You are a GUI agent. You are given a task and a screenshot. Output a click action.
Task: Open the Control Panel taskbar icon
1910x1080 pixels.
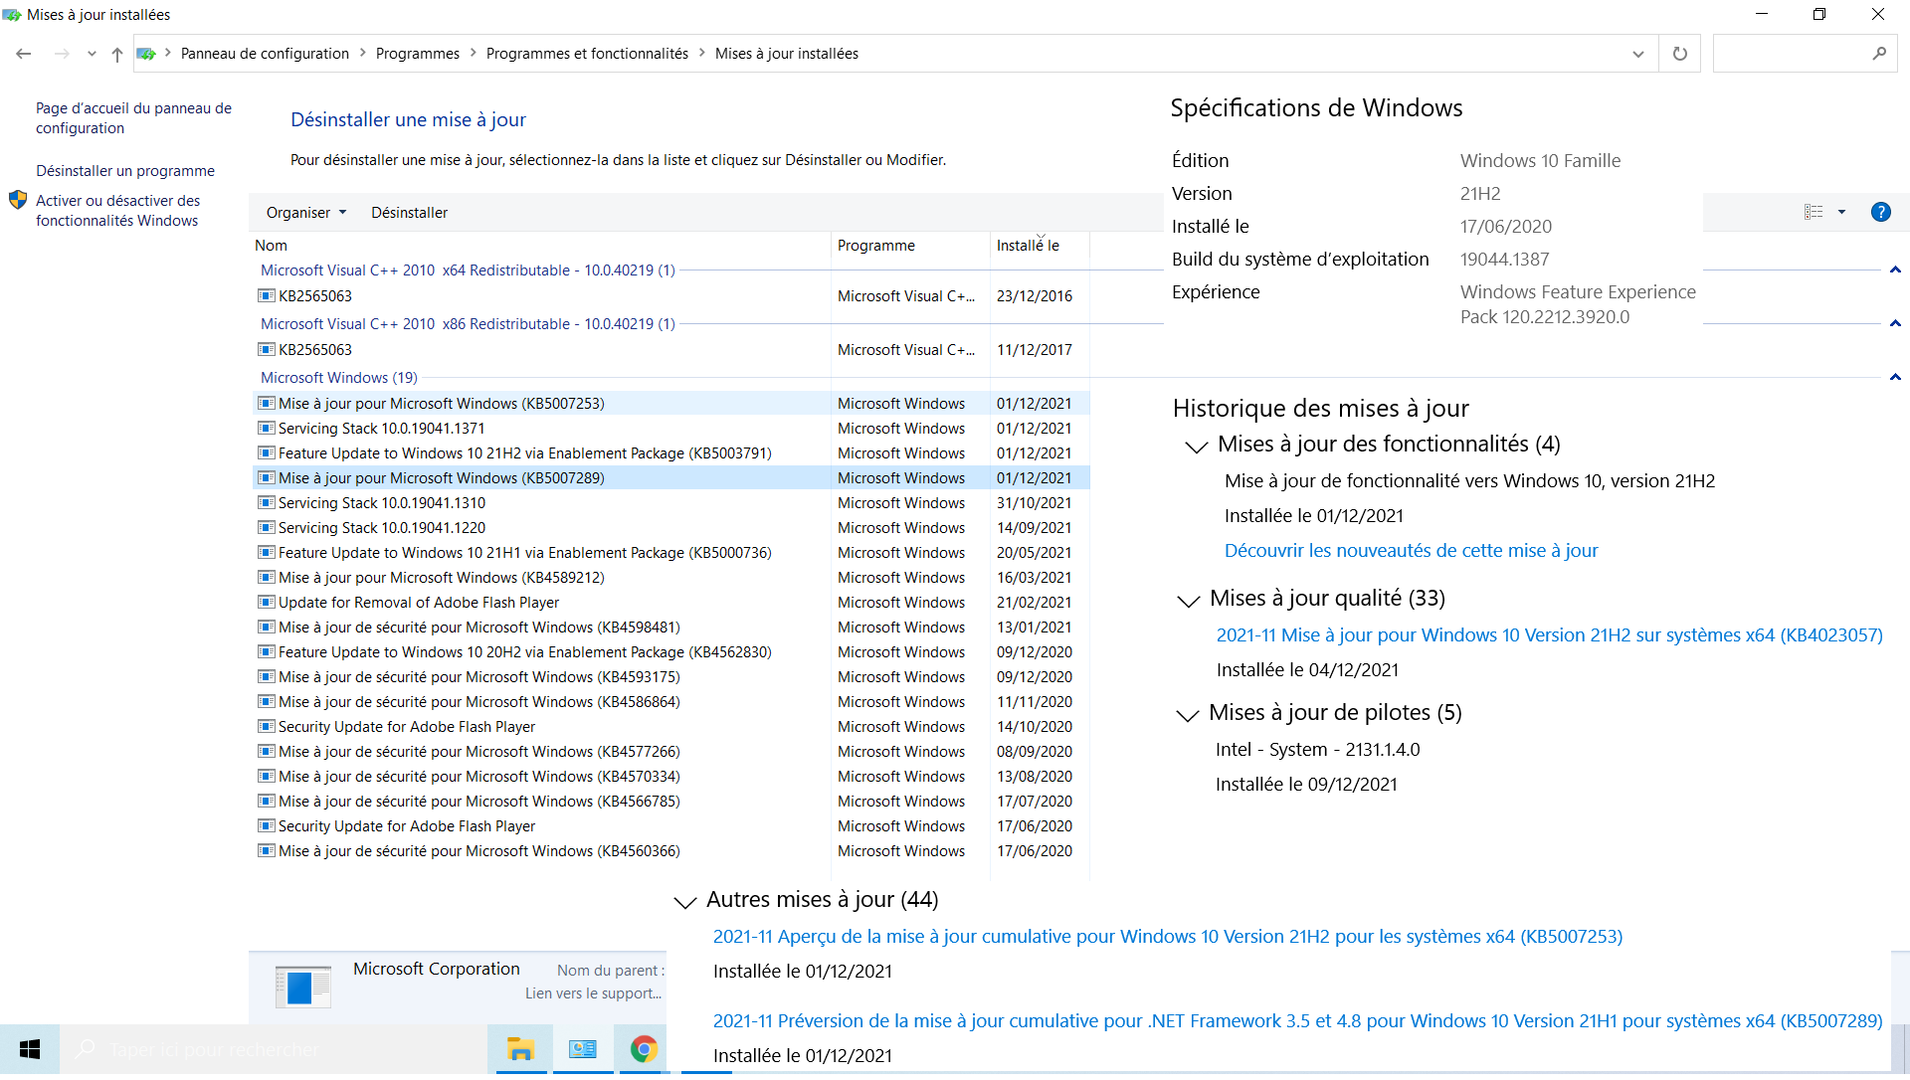(583, 1050)
